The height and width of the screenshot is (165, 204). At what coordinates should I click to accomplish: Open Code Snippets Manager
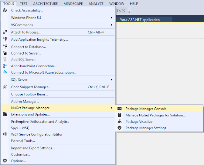58,87
